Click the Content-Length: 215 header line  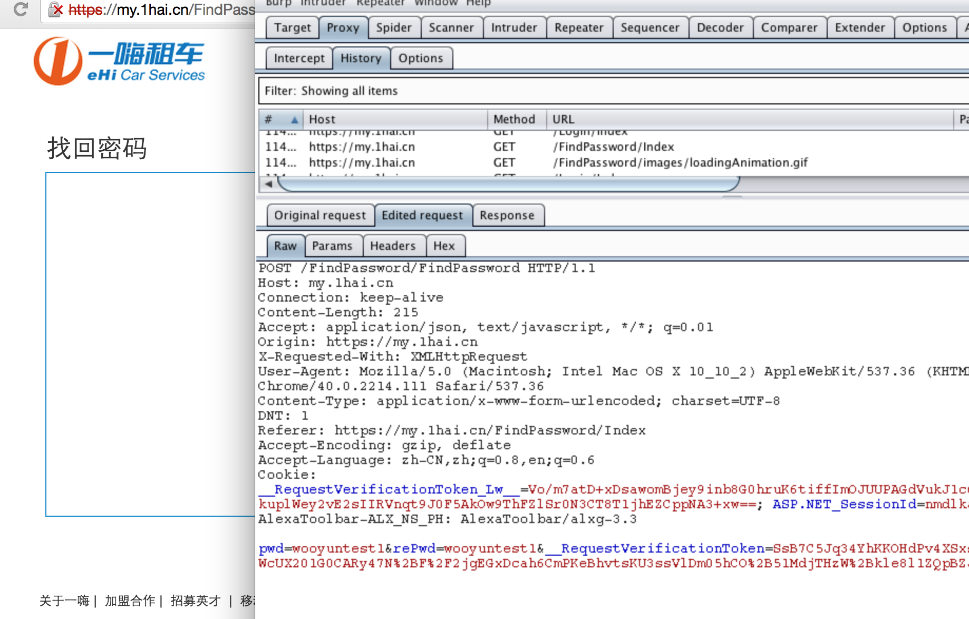(338, 312)
